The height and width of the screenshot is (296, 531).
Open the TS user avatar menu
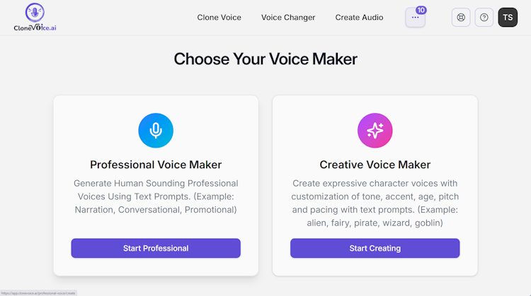508,18
